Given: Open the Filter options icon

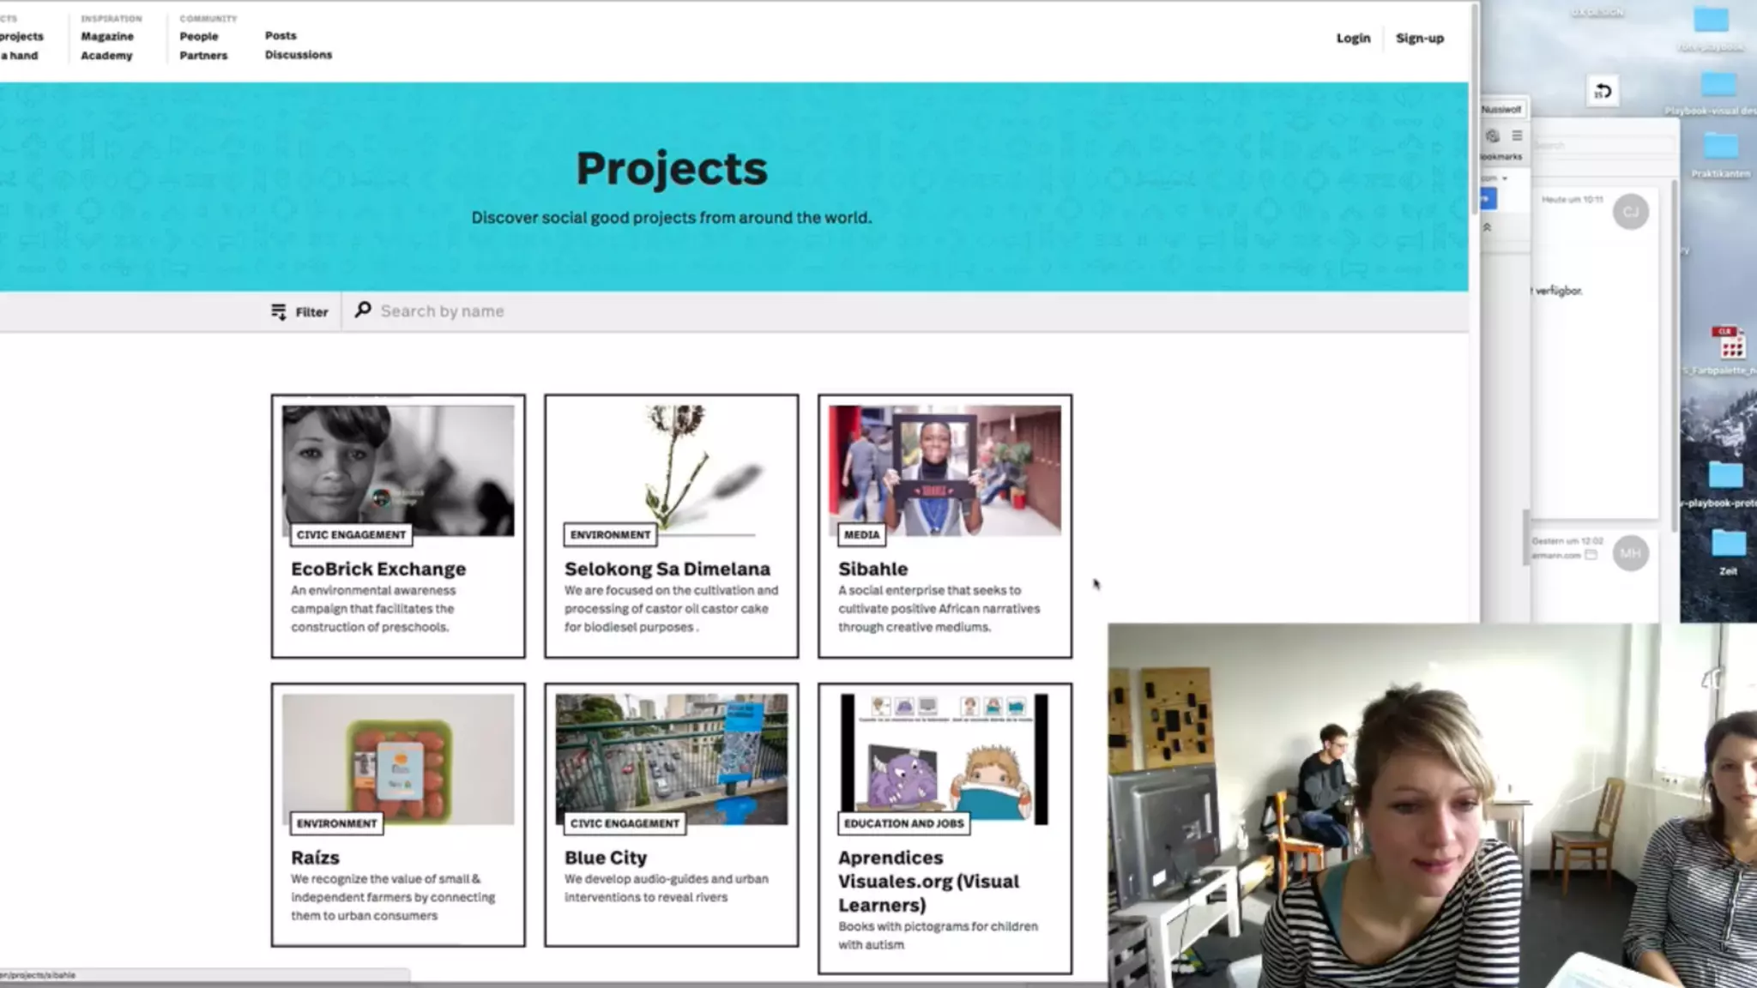Looking at the screenshot, I should (x=278, y=312).
